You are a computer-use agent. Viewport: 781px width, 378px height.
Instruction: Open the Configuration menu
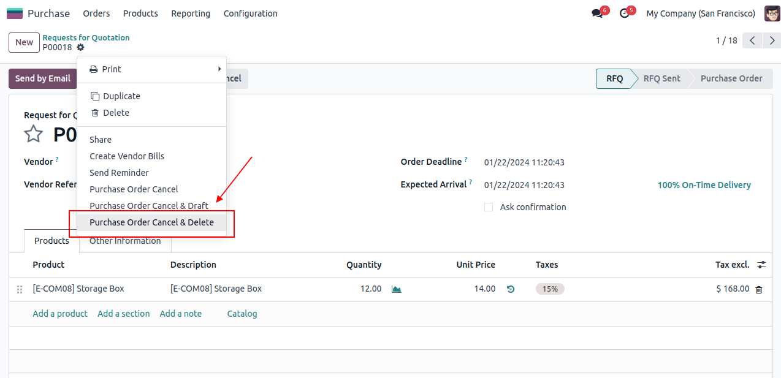tap(250, 13)
